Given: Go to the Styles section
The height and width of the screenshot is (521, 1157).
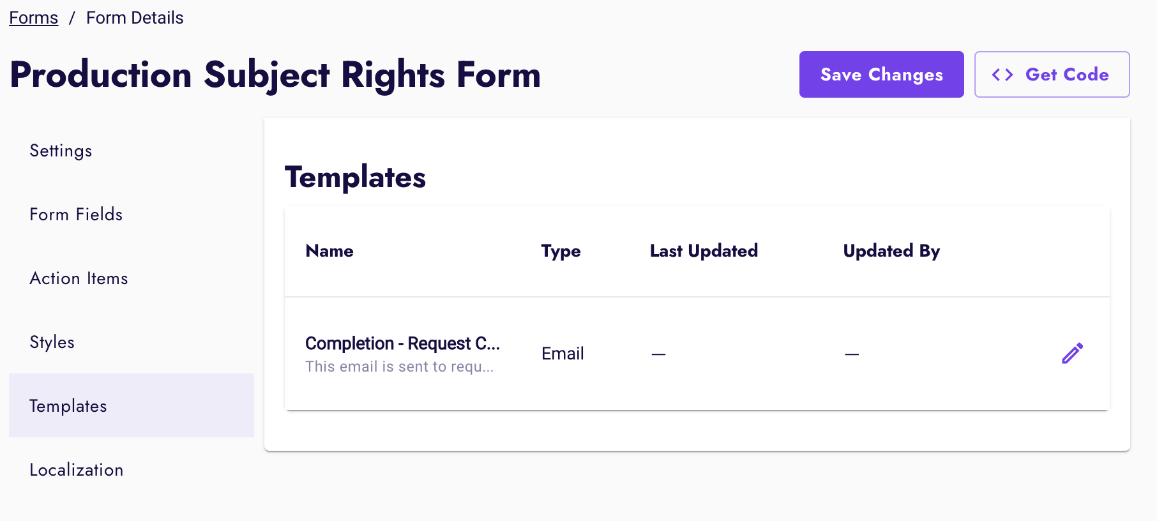Looking at the screenshot, I should pyautogui.click(x=52, y=342).
